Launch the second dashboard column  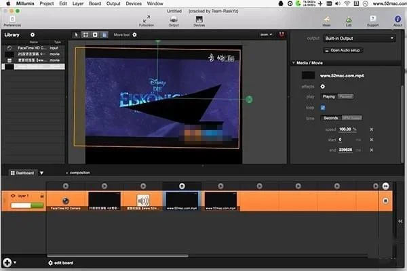[x=104, y=186]
